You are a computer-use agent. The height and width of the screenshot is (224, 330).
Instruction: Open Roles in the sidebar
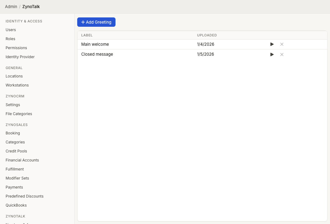10,39
